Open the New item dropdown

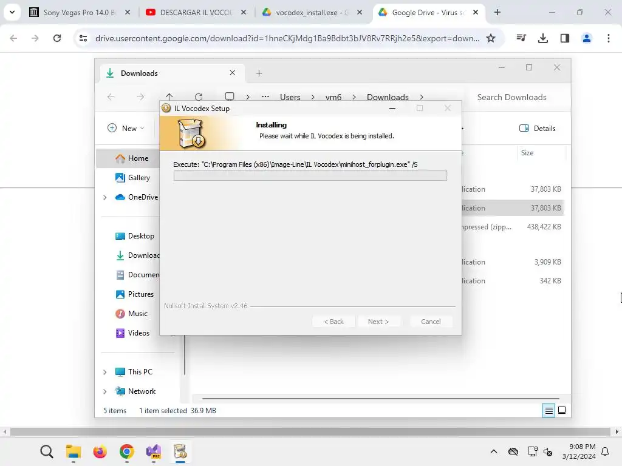tap(126, 129)
